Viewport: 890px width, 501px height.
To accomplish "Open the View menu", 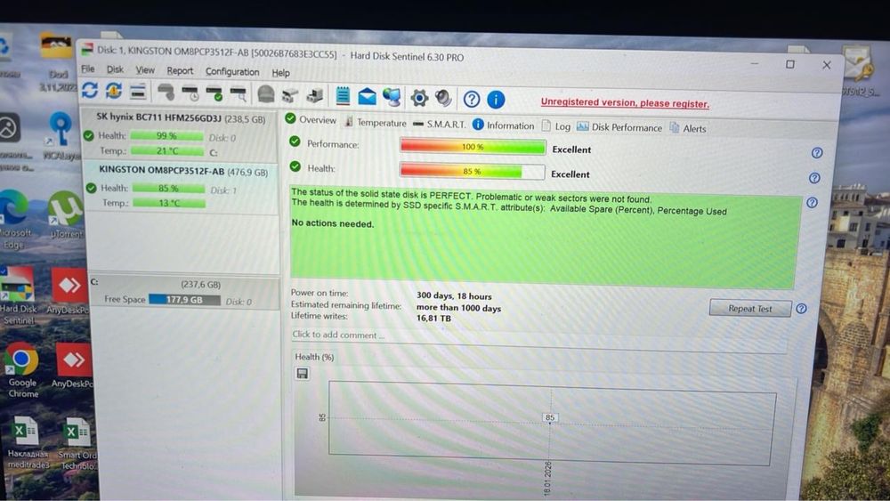I will (145, 69).
